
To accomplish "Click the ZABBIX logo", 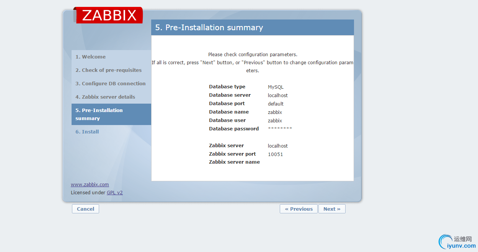I will (x=108, y=15).
